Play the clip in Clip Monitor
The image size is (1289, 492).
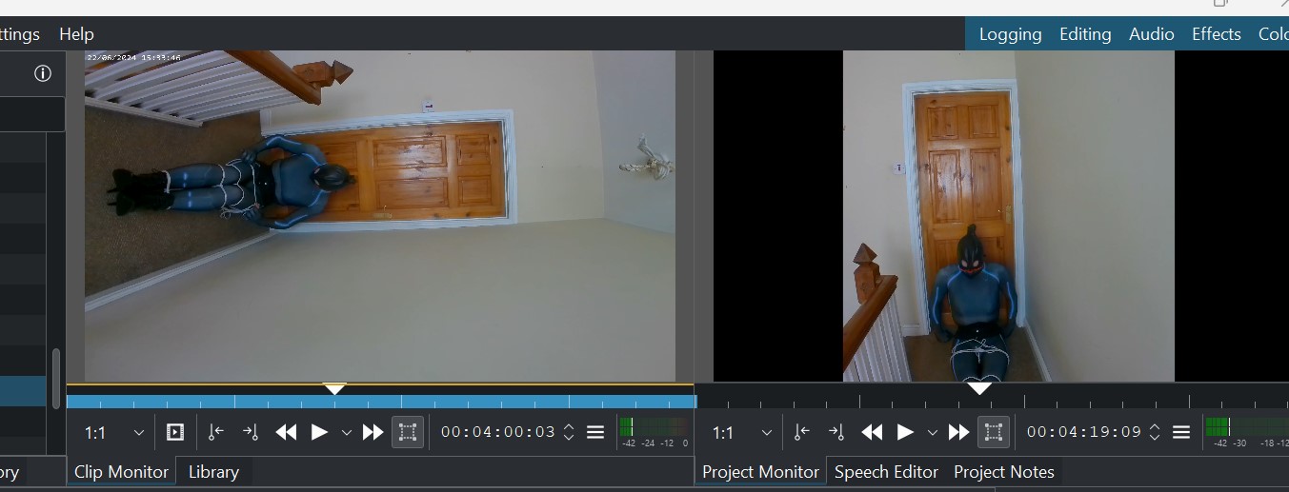[319, 432]
